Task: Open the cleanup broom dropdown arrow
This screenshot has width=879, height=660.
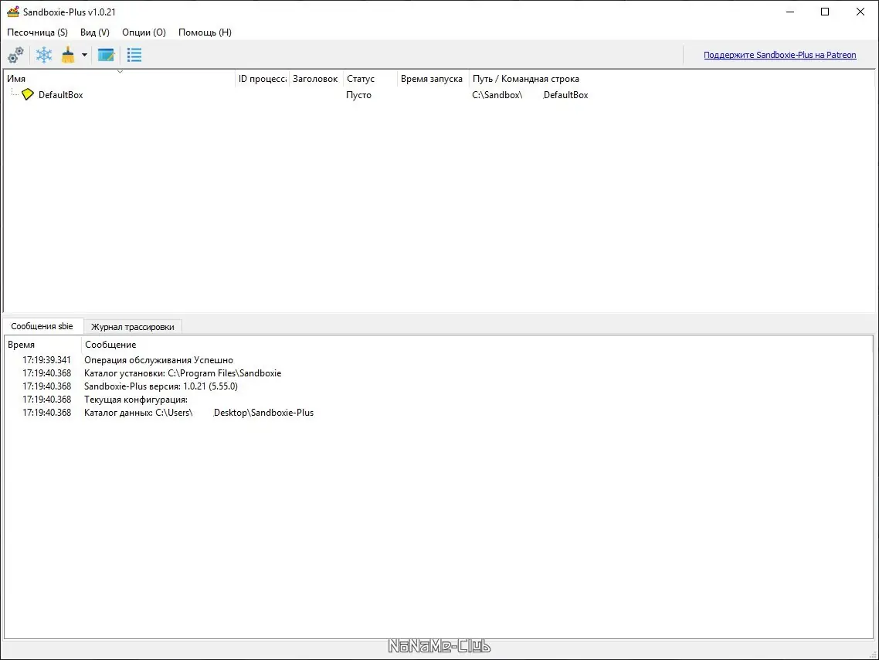Action: click(x=84, y=55)
